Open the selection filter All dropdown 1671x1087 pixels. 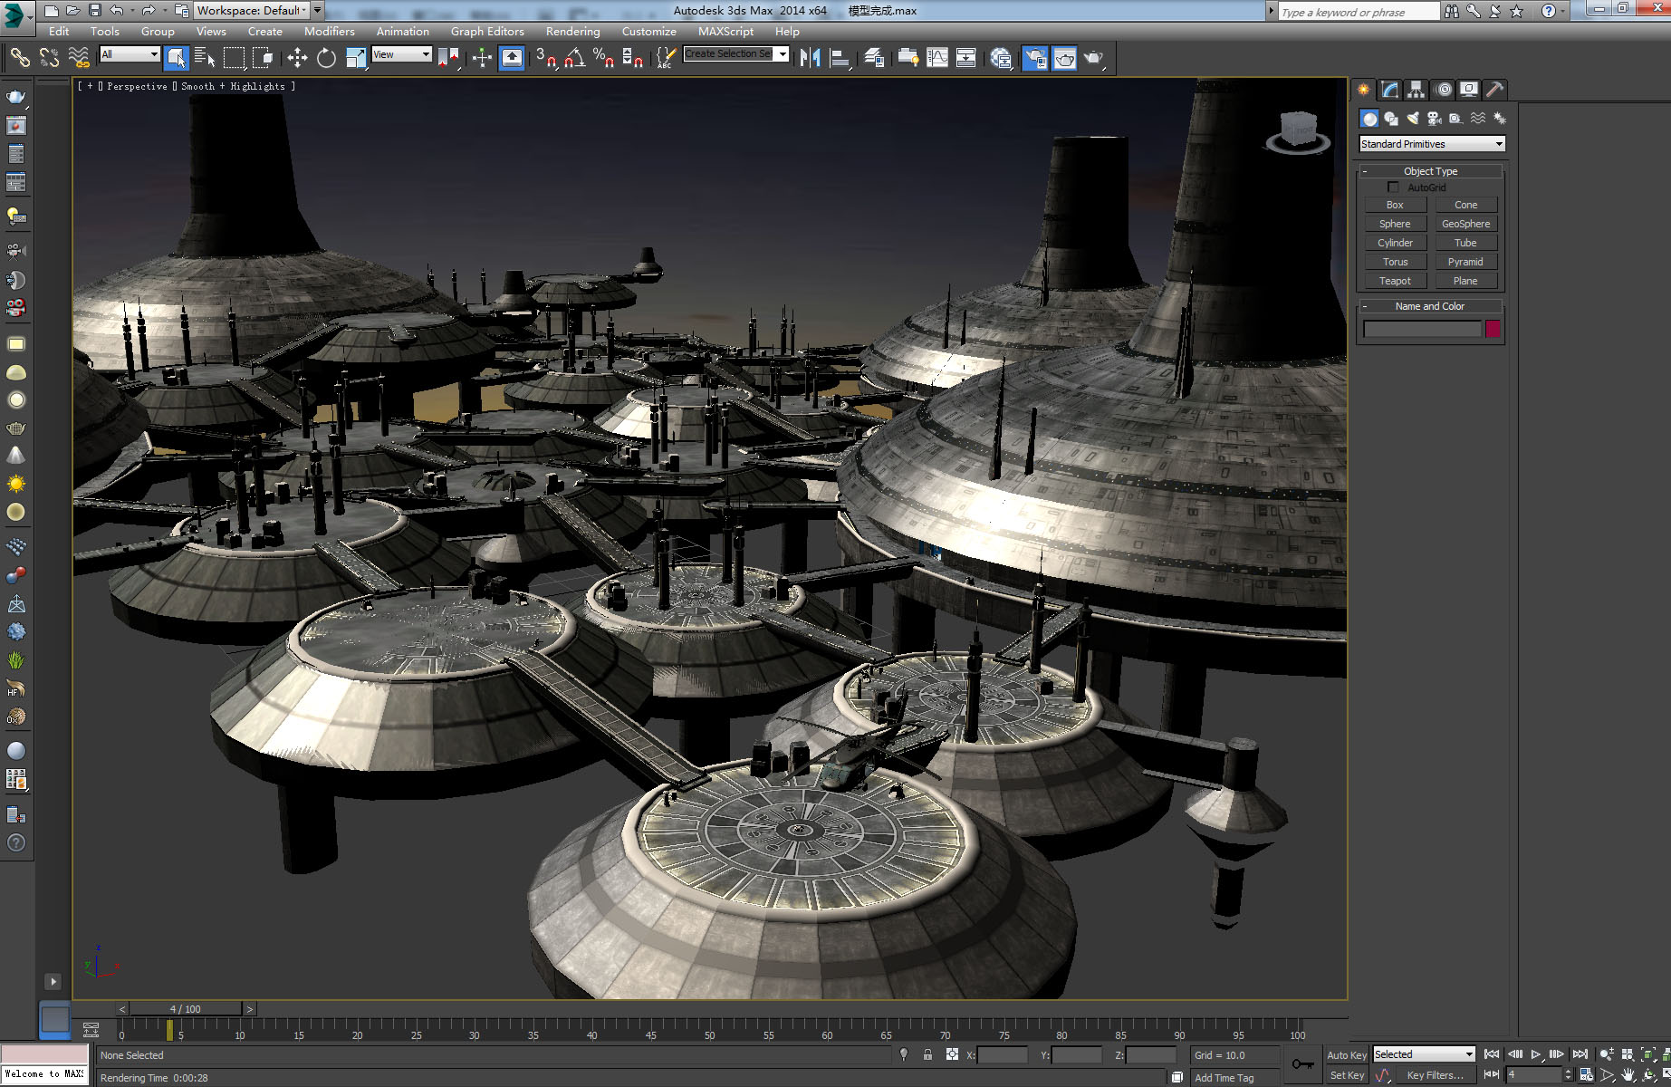coord(130,54)
